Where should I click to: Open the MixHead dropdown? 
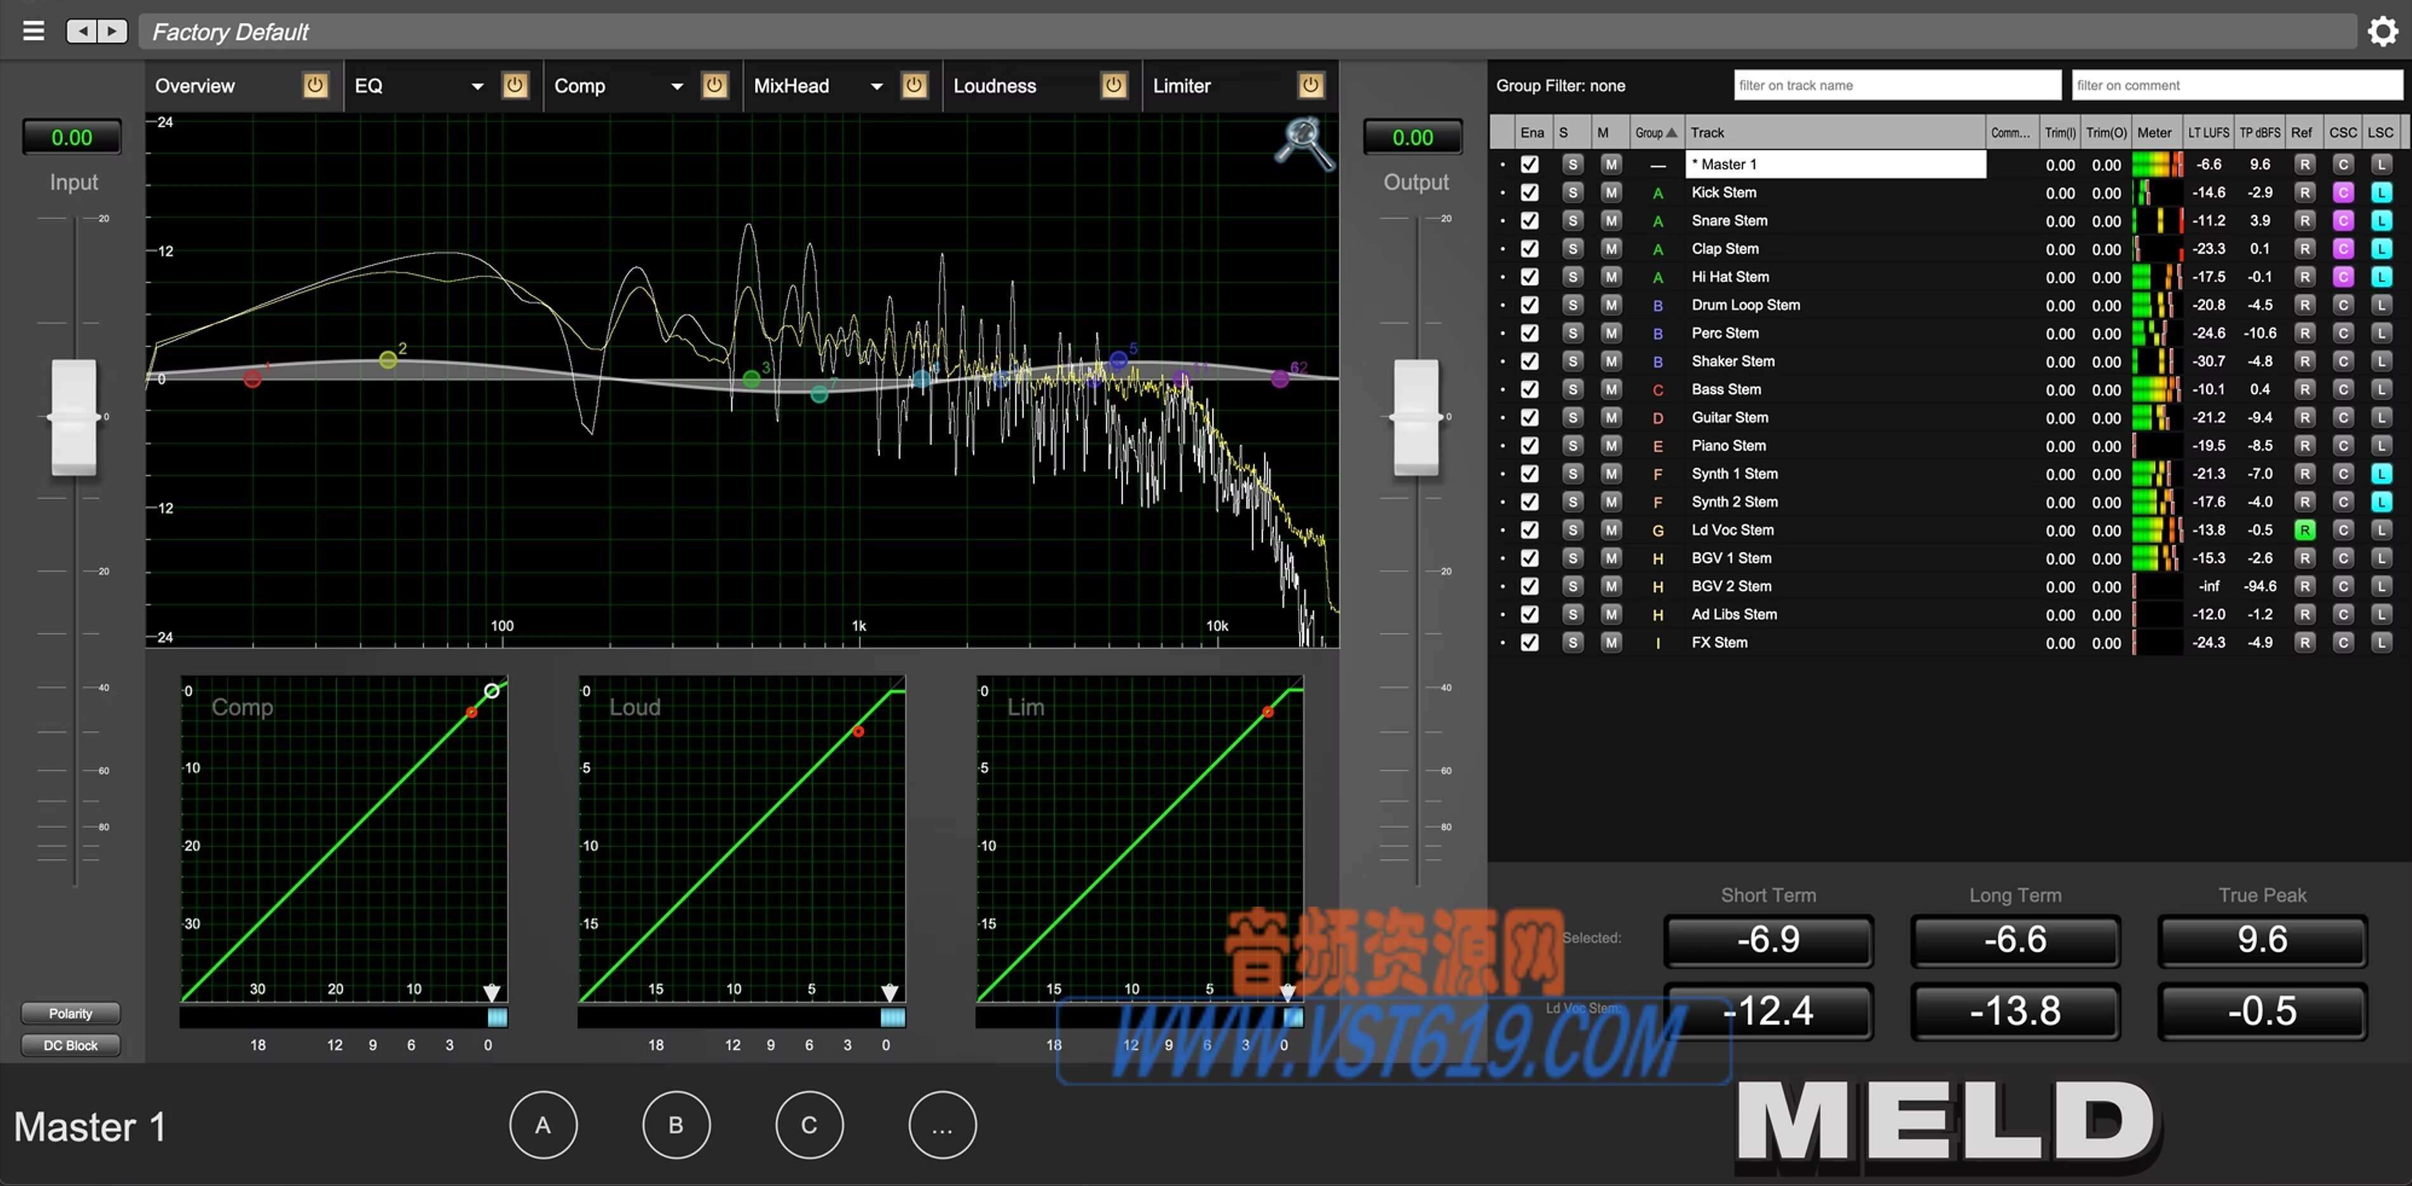pyautogui.click(x=876, y=86)
